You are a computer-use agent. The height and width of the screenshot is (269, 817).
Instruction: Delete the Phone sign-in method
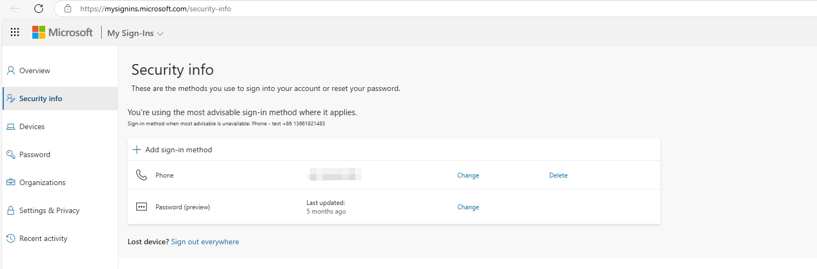click(x=558, y=175)
